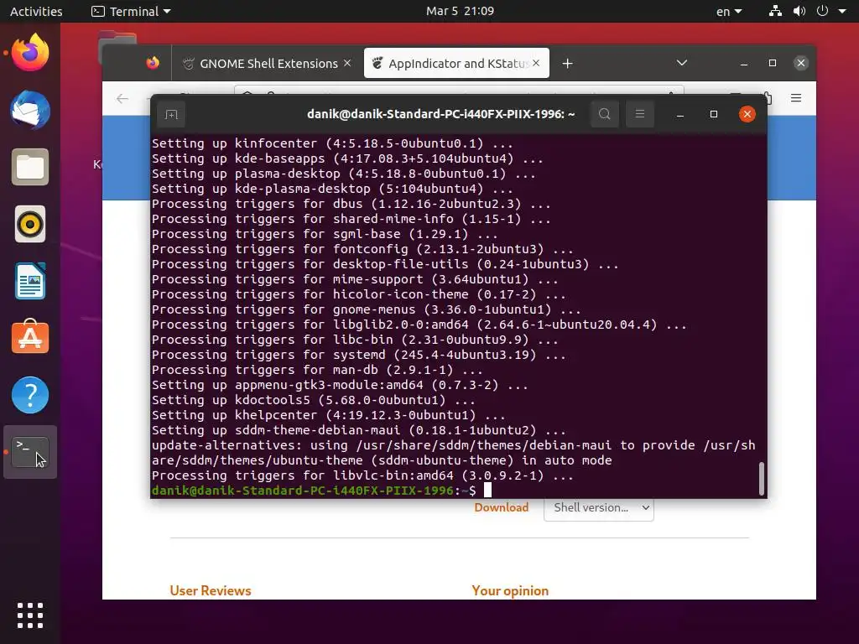Image resolution: width=859 pixels, height=644 pixels.
Task: Open the Files manager in dock
Action: pos(30,167)
